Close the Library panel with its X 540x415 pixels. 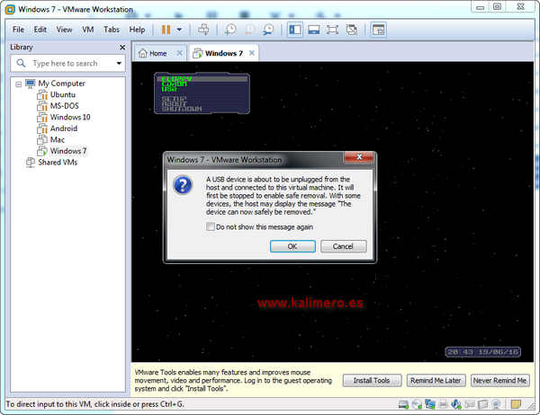(x=122, y=47)
